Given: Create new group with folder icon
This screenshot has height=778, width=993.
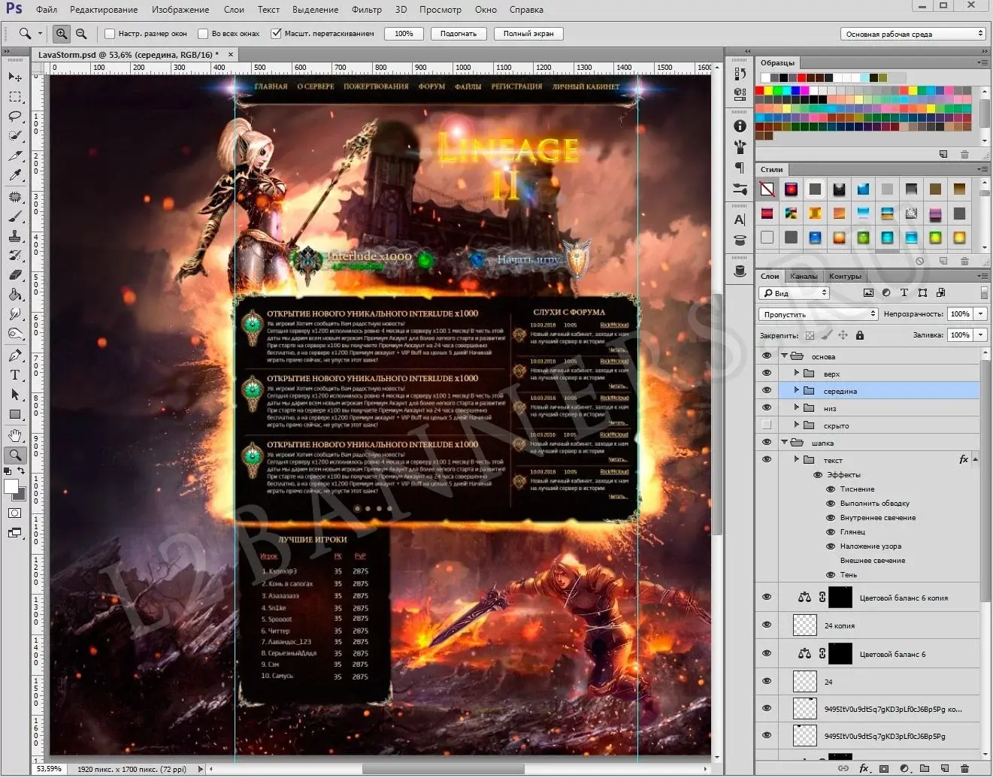Looking at the screenshot, I should tap(924, 769).
